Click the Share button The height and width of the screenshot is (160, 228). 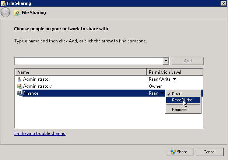179,152
